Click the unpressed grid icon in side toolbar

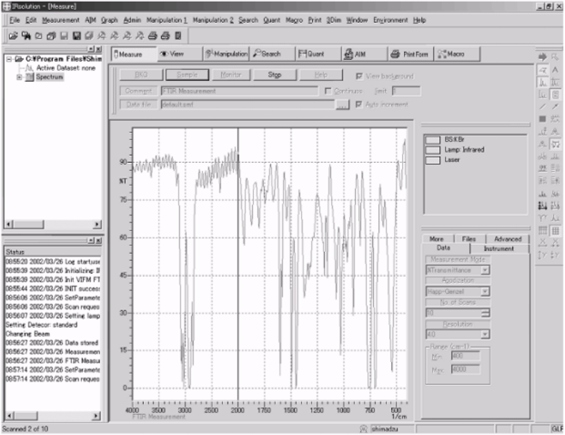pyautogui.click(x=542, y=230)
